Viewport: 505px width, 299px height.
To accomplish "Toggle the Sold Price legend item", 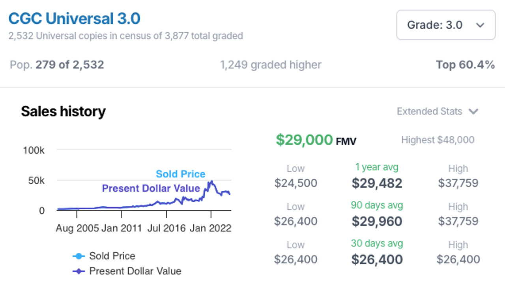I will point(104,256).
